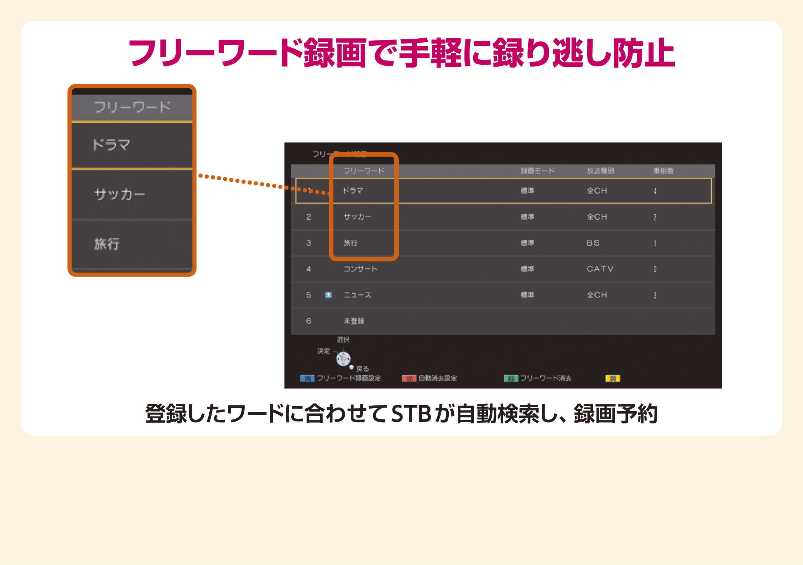Click the フリーワード column header
This screenshot has width=803, height=565.
(x=364, y=171)
